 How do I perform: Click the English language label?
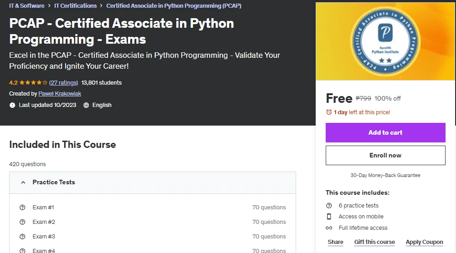[102, 105]
